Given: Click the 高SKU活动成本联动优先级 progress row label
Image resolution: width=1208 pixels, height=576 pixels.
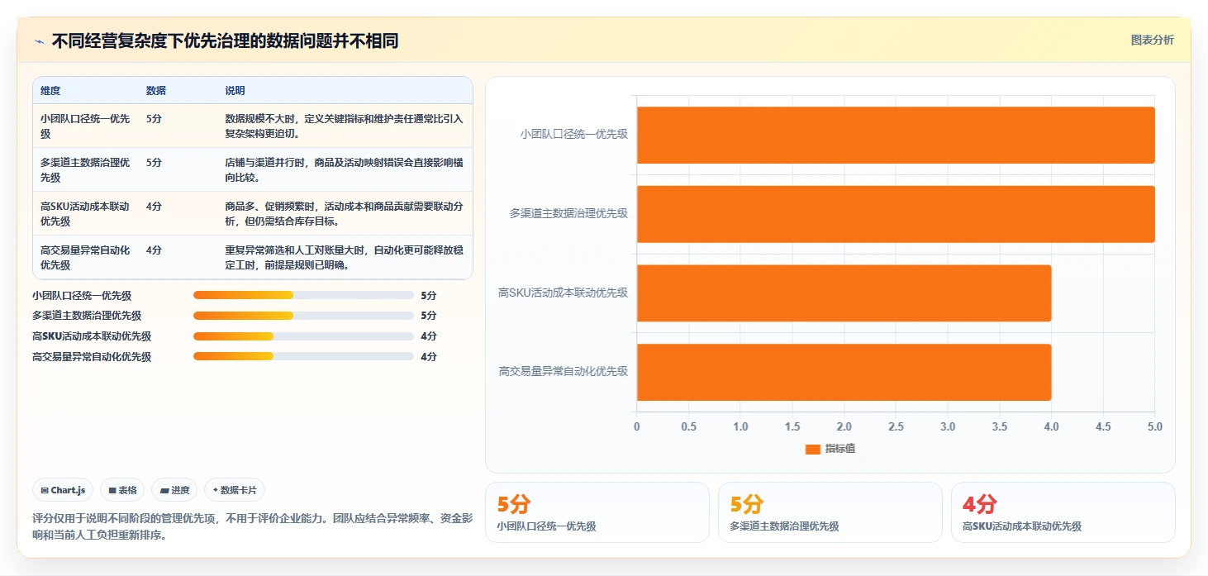Looking at the screenshot, I should (92, 336).
